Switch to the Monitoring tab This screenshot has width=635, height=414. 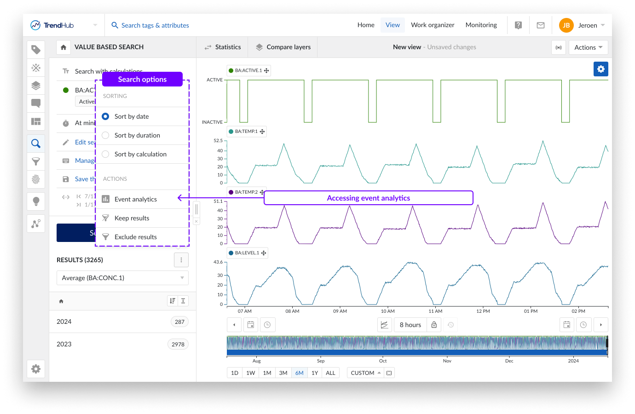pos(481,25)
